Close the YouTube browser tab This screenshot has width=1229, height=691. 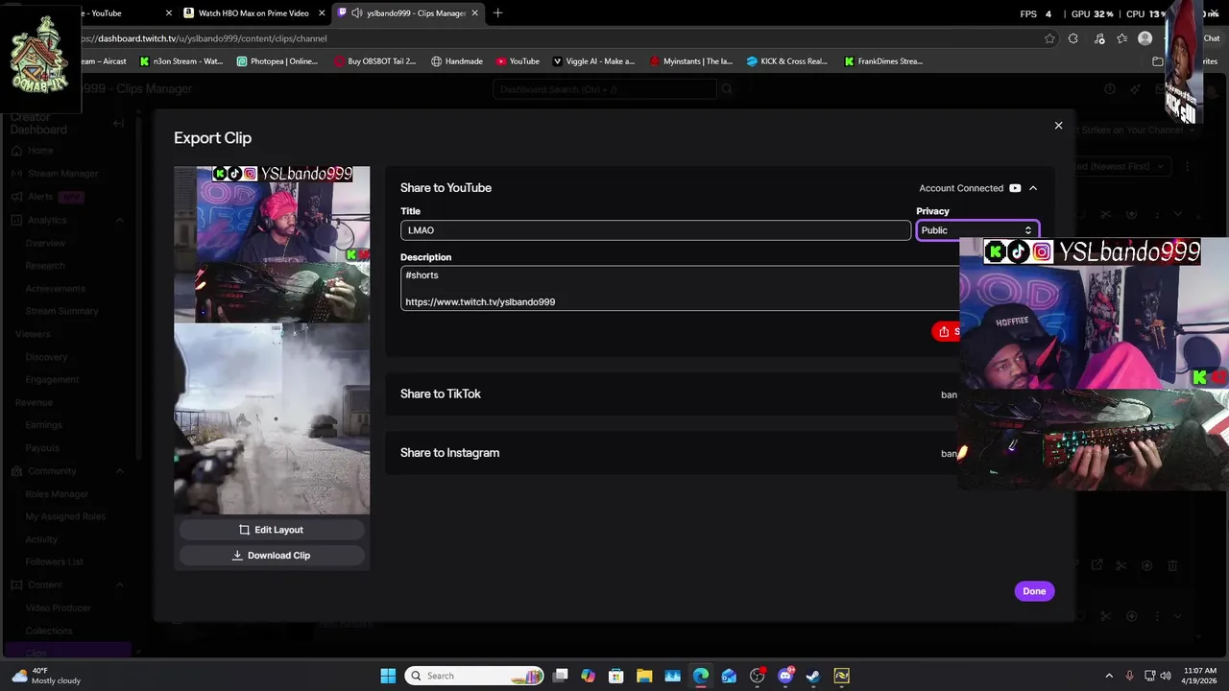pyautogui.click(x=169, y=13)
